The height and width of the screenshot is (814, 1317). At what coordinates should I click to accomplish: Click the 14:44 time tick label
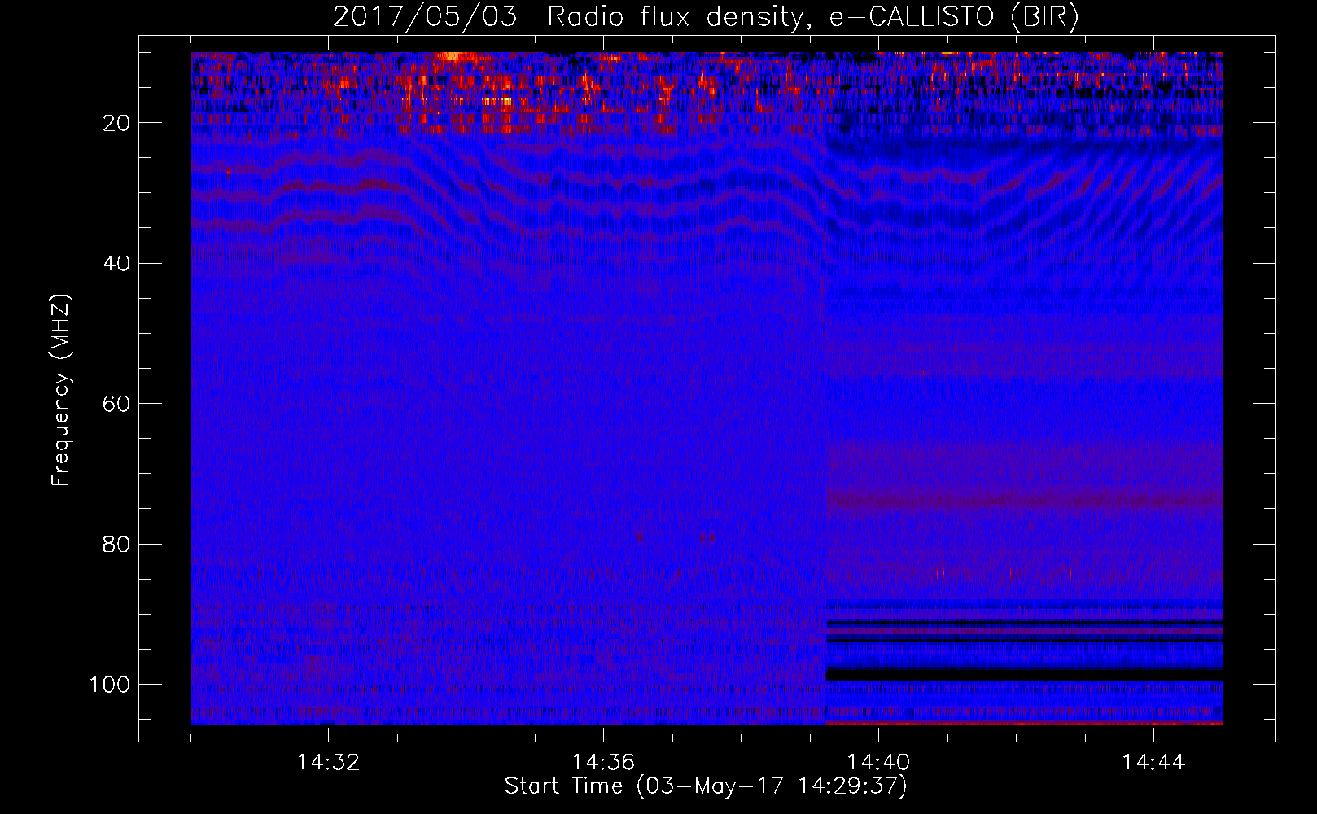pyautogui.click(x=1153, y=763)
